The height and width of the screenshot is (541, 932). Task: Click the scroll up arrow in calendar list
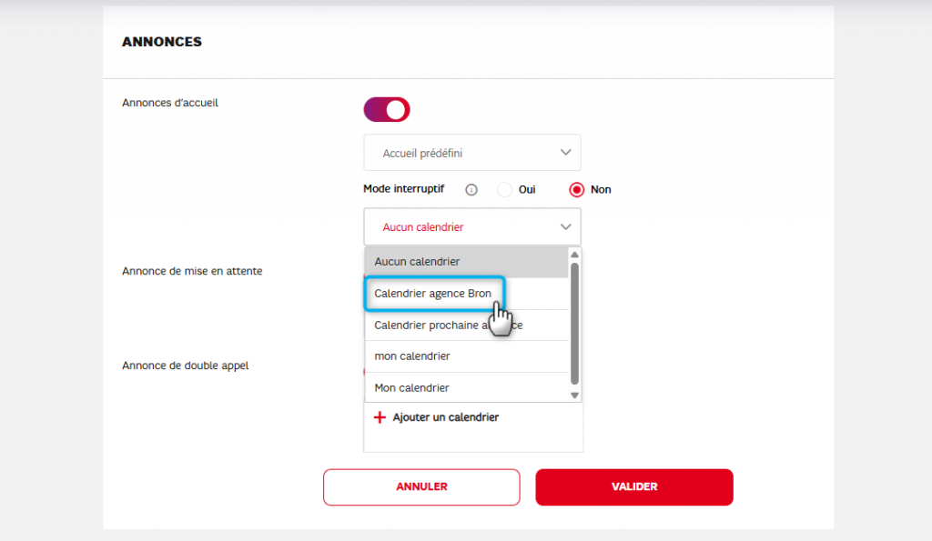pos(574,255)
